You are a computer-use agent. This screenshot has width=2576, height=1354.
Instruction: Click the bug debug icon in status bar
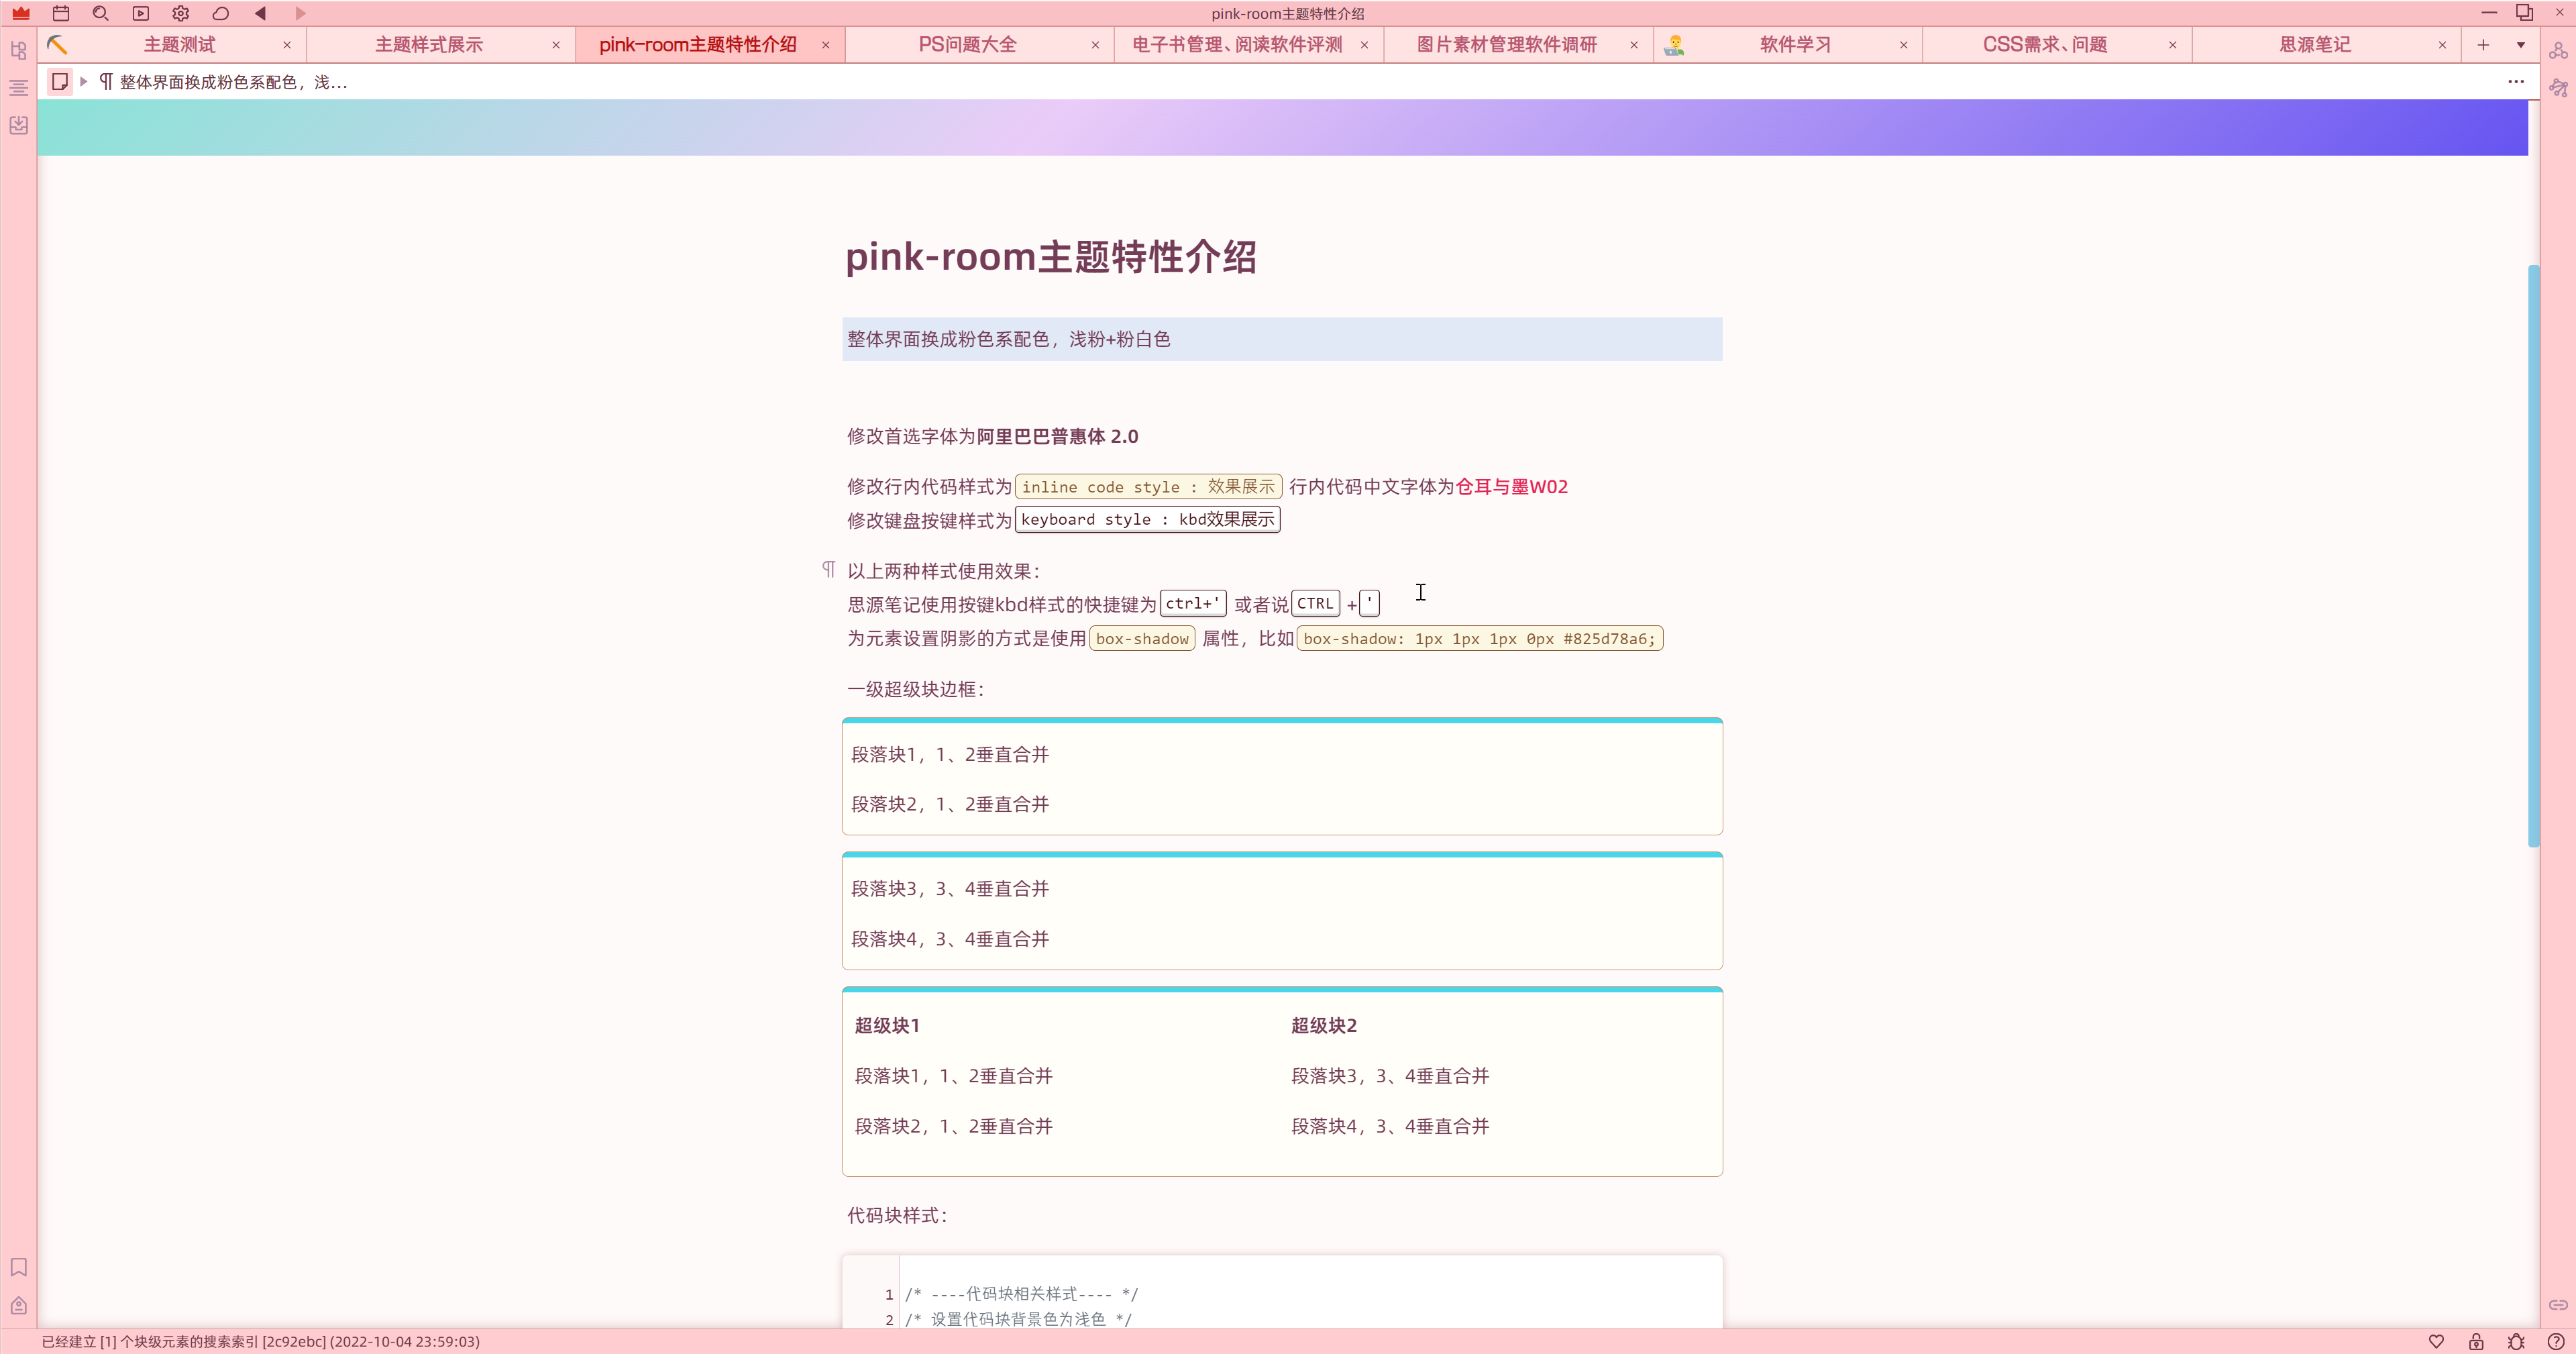[x=2516, y=1341]
